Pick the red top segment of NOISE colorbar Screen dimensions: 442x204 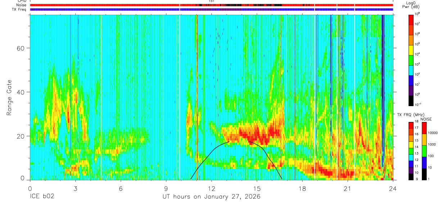coord(424,128)
